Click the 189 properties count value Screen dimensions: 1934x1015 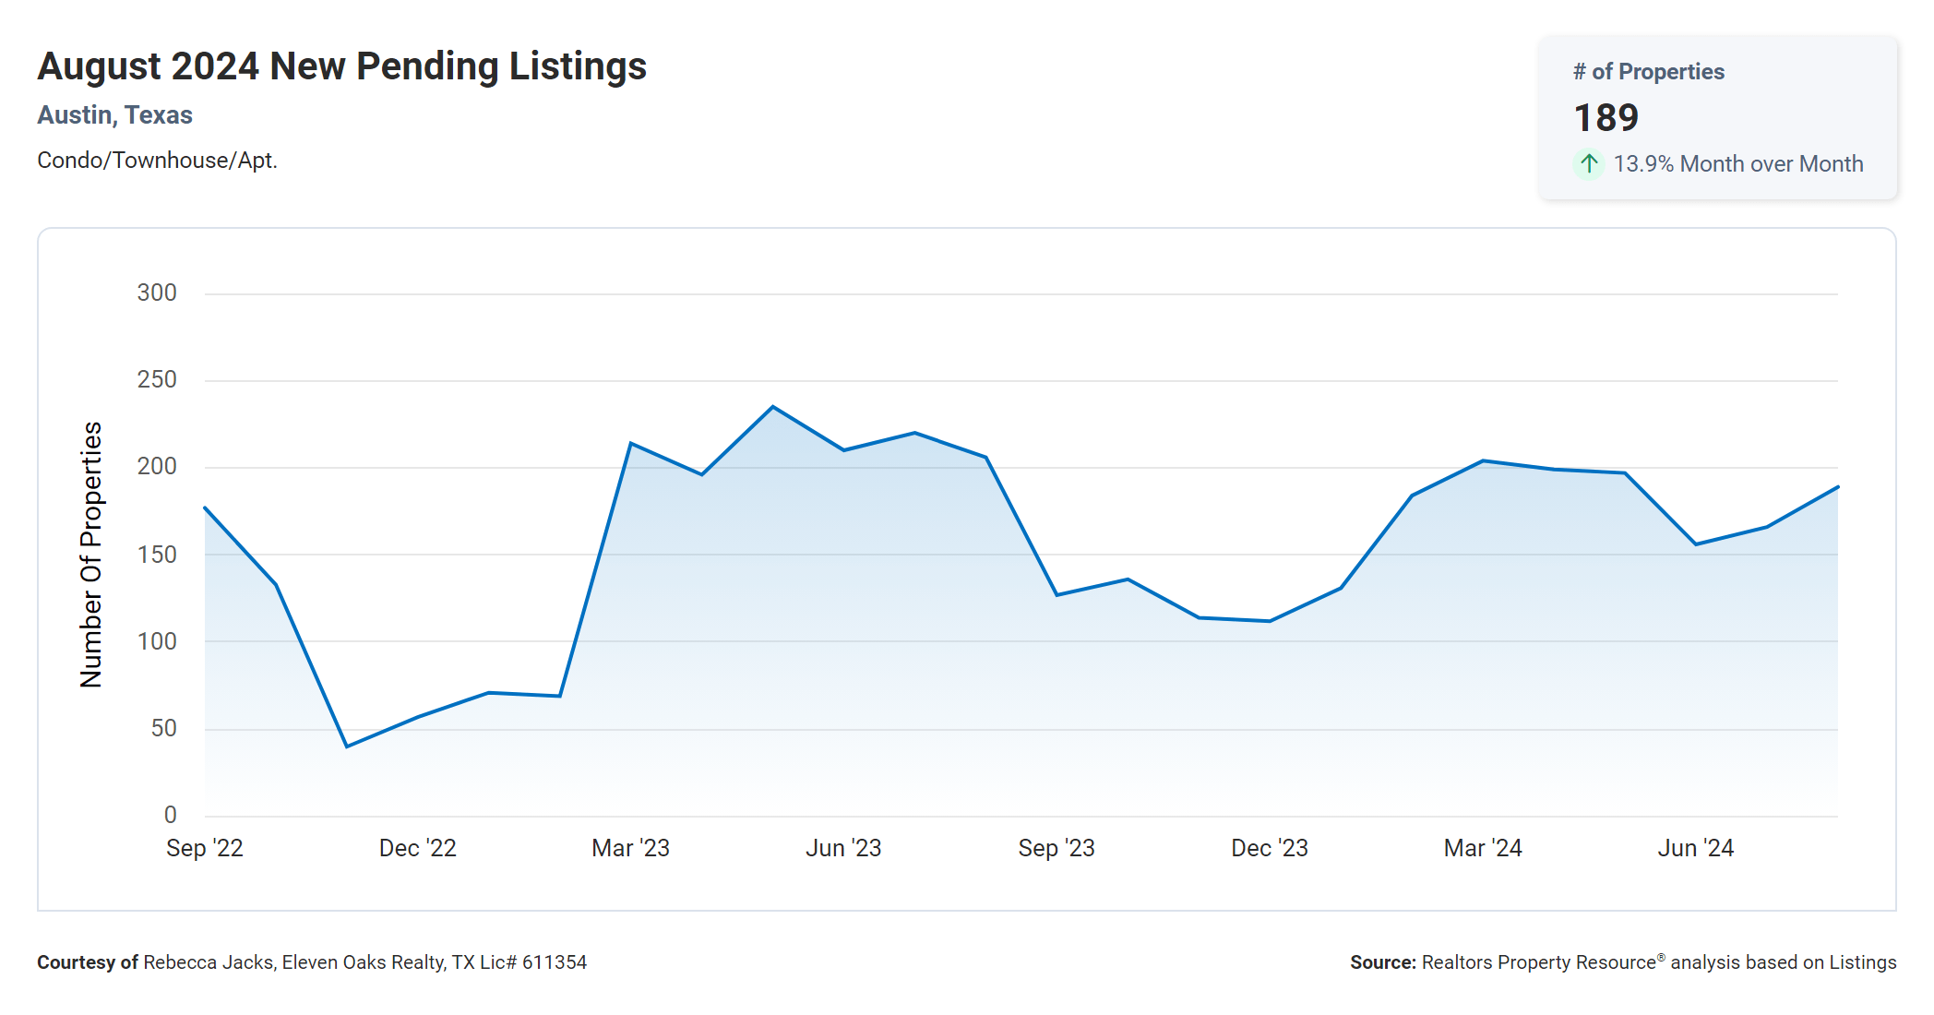1606,118
